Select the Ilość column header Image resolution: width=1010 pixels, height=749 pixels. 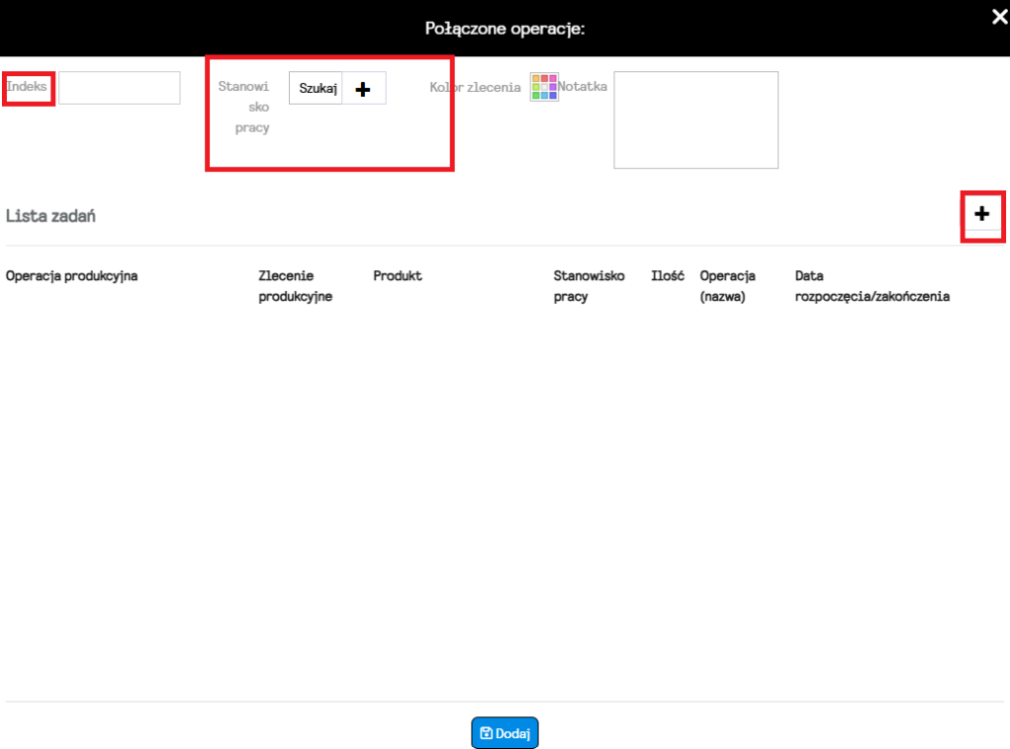pos(668,276)
